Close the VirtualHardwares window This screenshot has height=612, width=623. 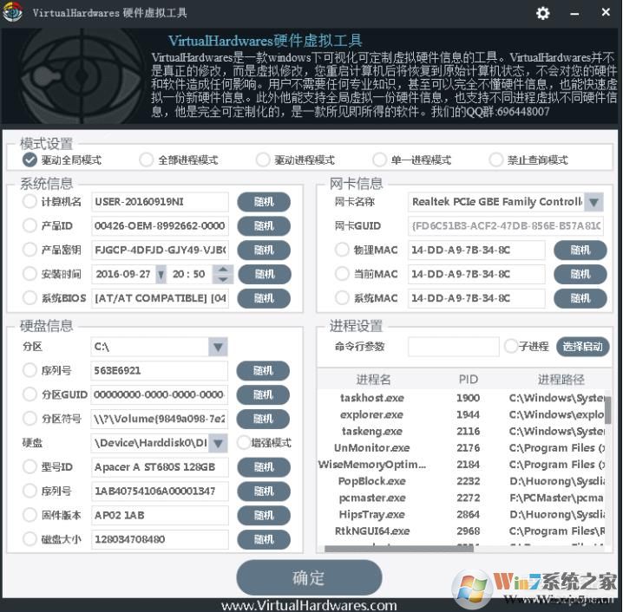[x=605, y=12]
